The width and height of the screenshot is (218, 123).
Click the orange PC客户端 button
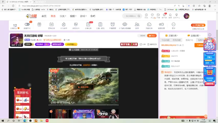click(x=198, y=25)
